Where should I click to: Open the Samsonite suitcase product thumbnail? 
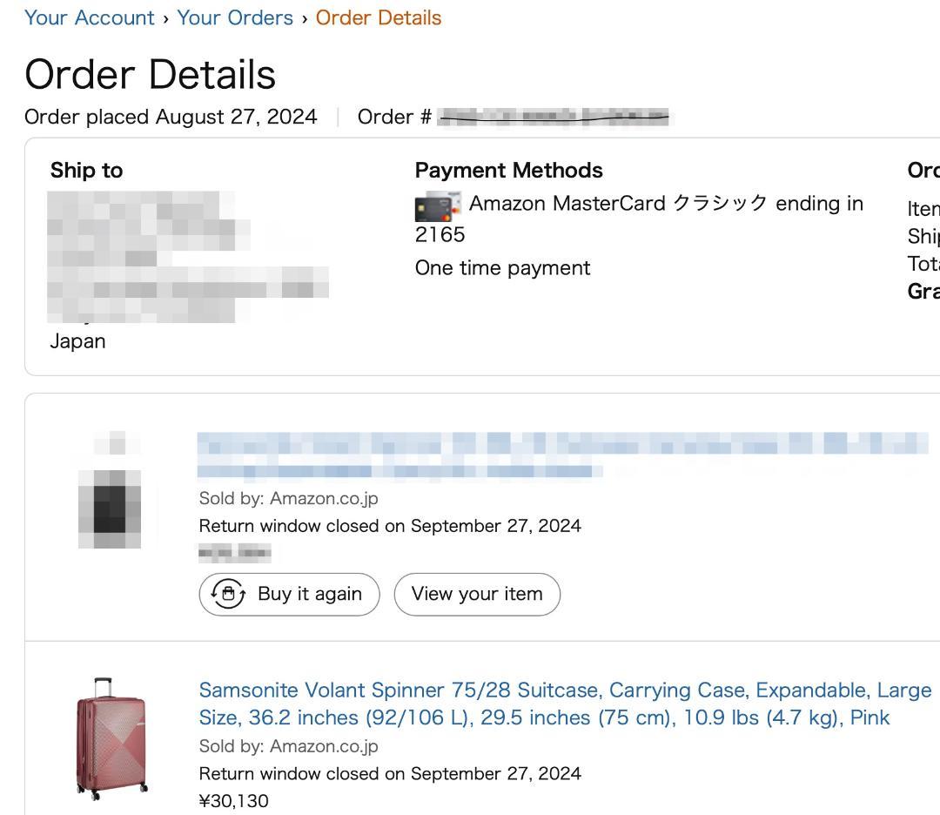tap(111, 738)
